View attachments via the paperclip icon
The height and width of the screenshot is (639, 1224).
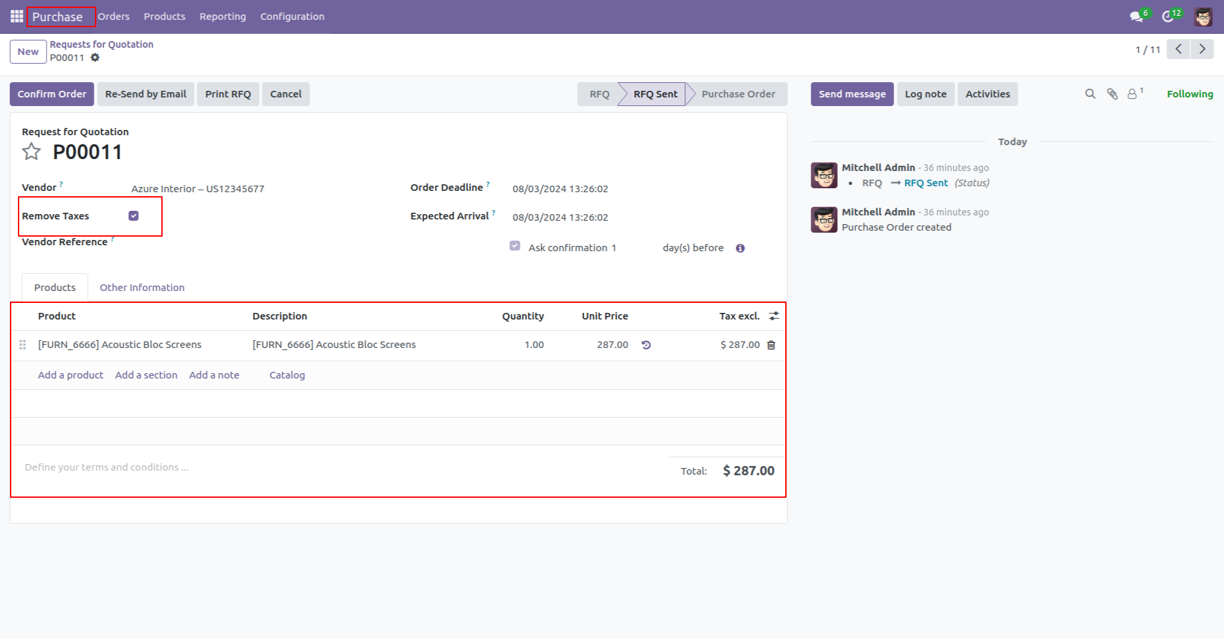(1112, 93)
